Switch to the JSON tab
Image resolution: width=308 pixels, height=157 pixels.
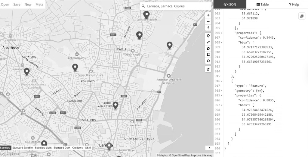pyautogui.click(x=230, y=4)
